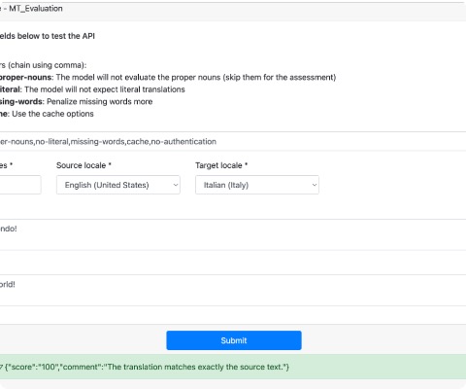This screenshot has height=389, width=466.
Task: Click the "Use the cache options" description
Action: point(52,114)
